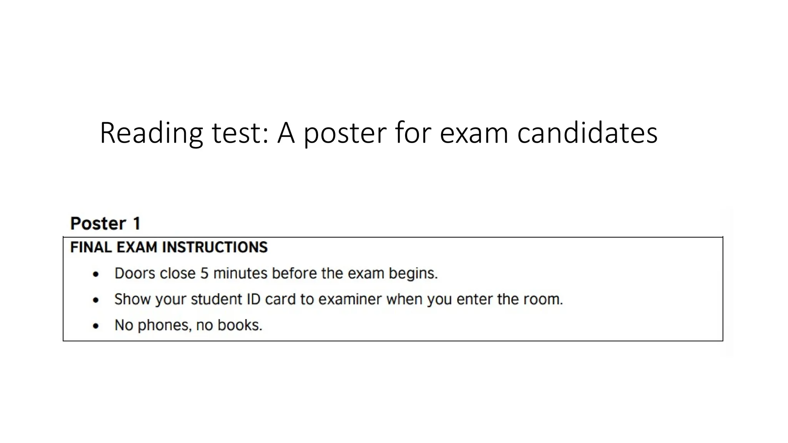The height and width of the screenshot is (443, 788).
Task: Click the word 'poster' in the slide title
Action: pos(345,133)
